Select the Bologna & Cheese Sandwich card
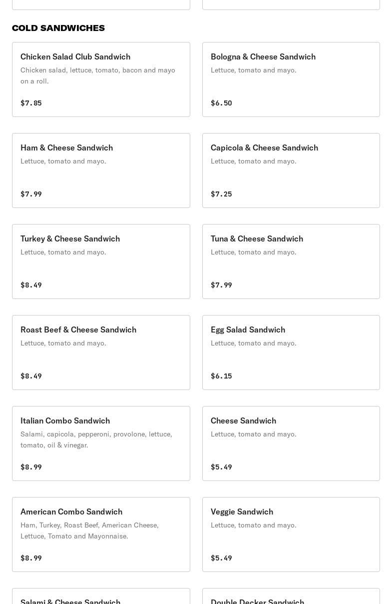392x604 pixels. click(291, 79)
